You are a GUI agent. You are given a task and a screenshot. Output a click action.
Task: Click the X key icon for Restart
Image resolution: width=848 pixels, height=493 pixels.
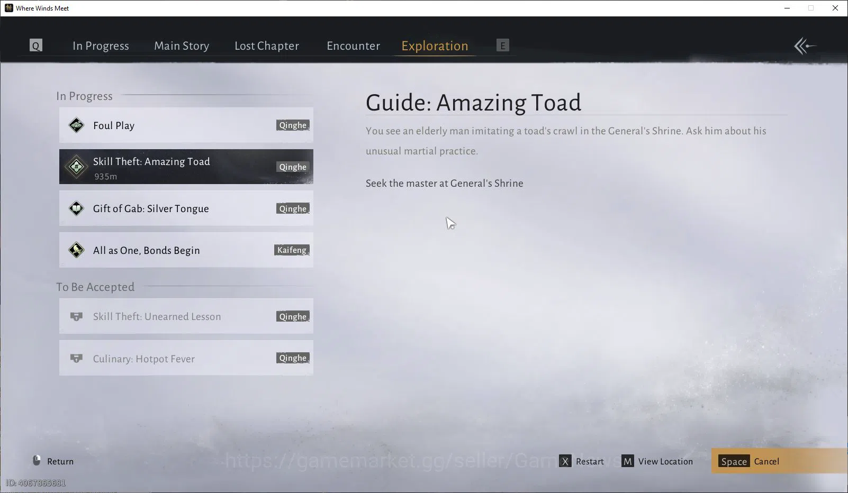565,461
